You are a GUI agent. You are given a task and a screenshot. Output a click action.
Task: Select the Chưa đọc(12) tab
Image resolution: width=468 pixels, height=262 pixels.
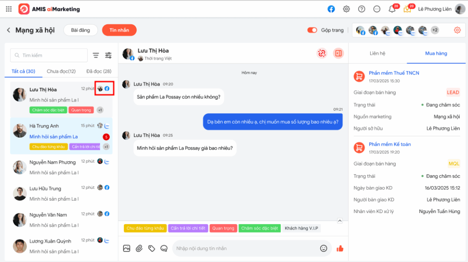[x=61, y=71]
